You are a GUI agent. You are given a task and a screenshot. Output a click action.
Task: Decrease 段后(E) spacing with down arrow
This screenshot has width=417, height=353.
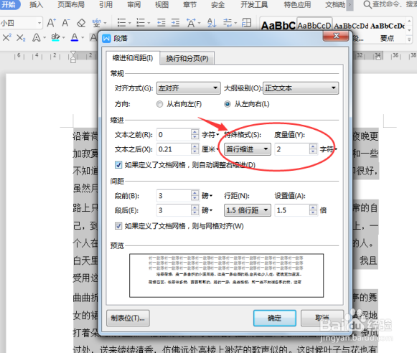[195, 213]
